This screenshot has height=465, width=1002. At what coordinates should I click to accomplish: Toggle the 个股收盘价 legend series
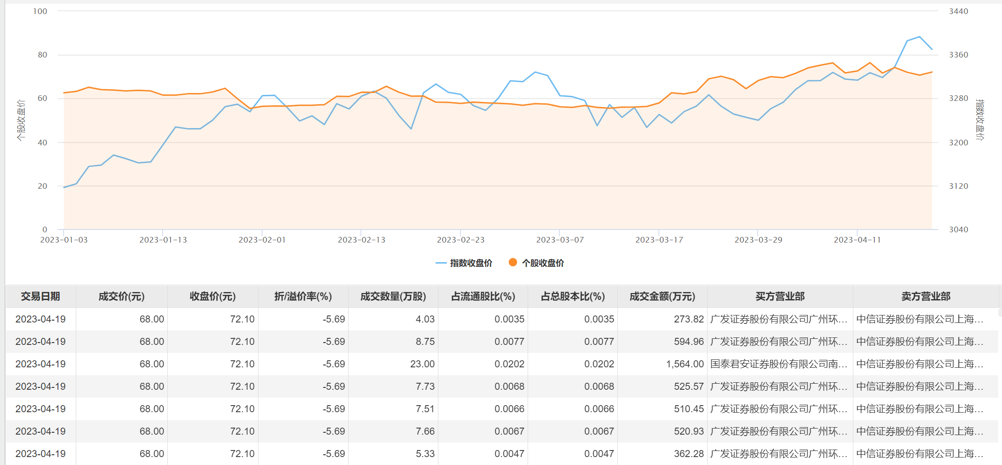tap(536, 263)
